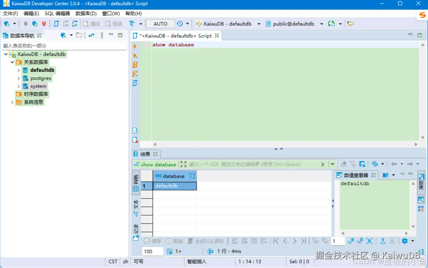
Task: Click the value viewer vertical scrollbar down arrow
Action: pos(413,226)
